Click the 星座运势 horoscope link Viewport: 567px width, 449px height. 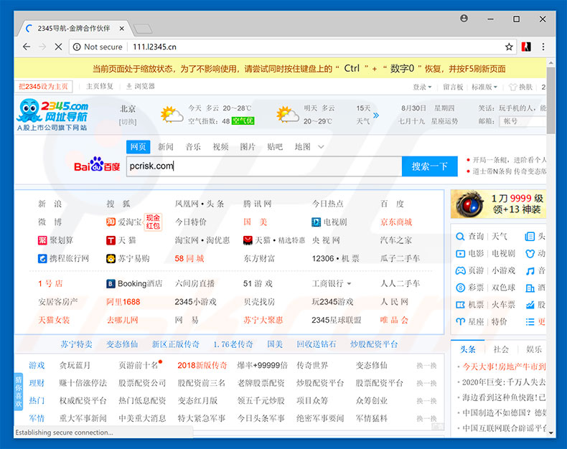click(x=444, y=121)
